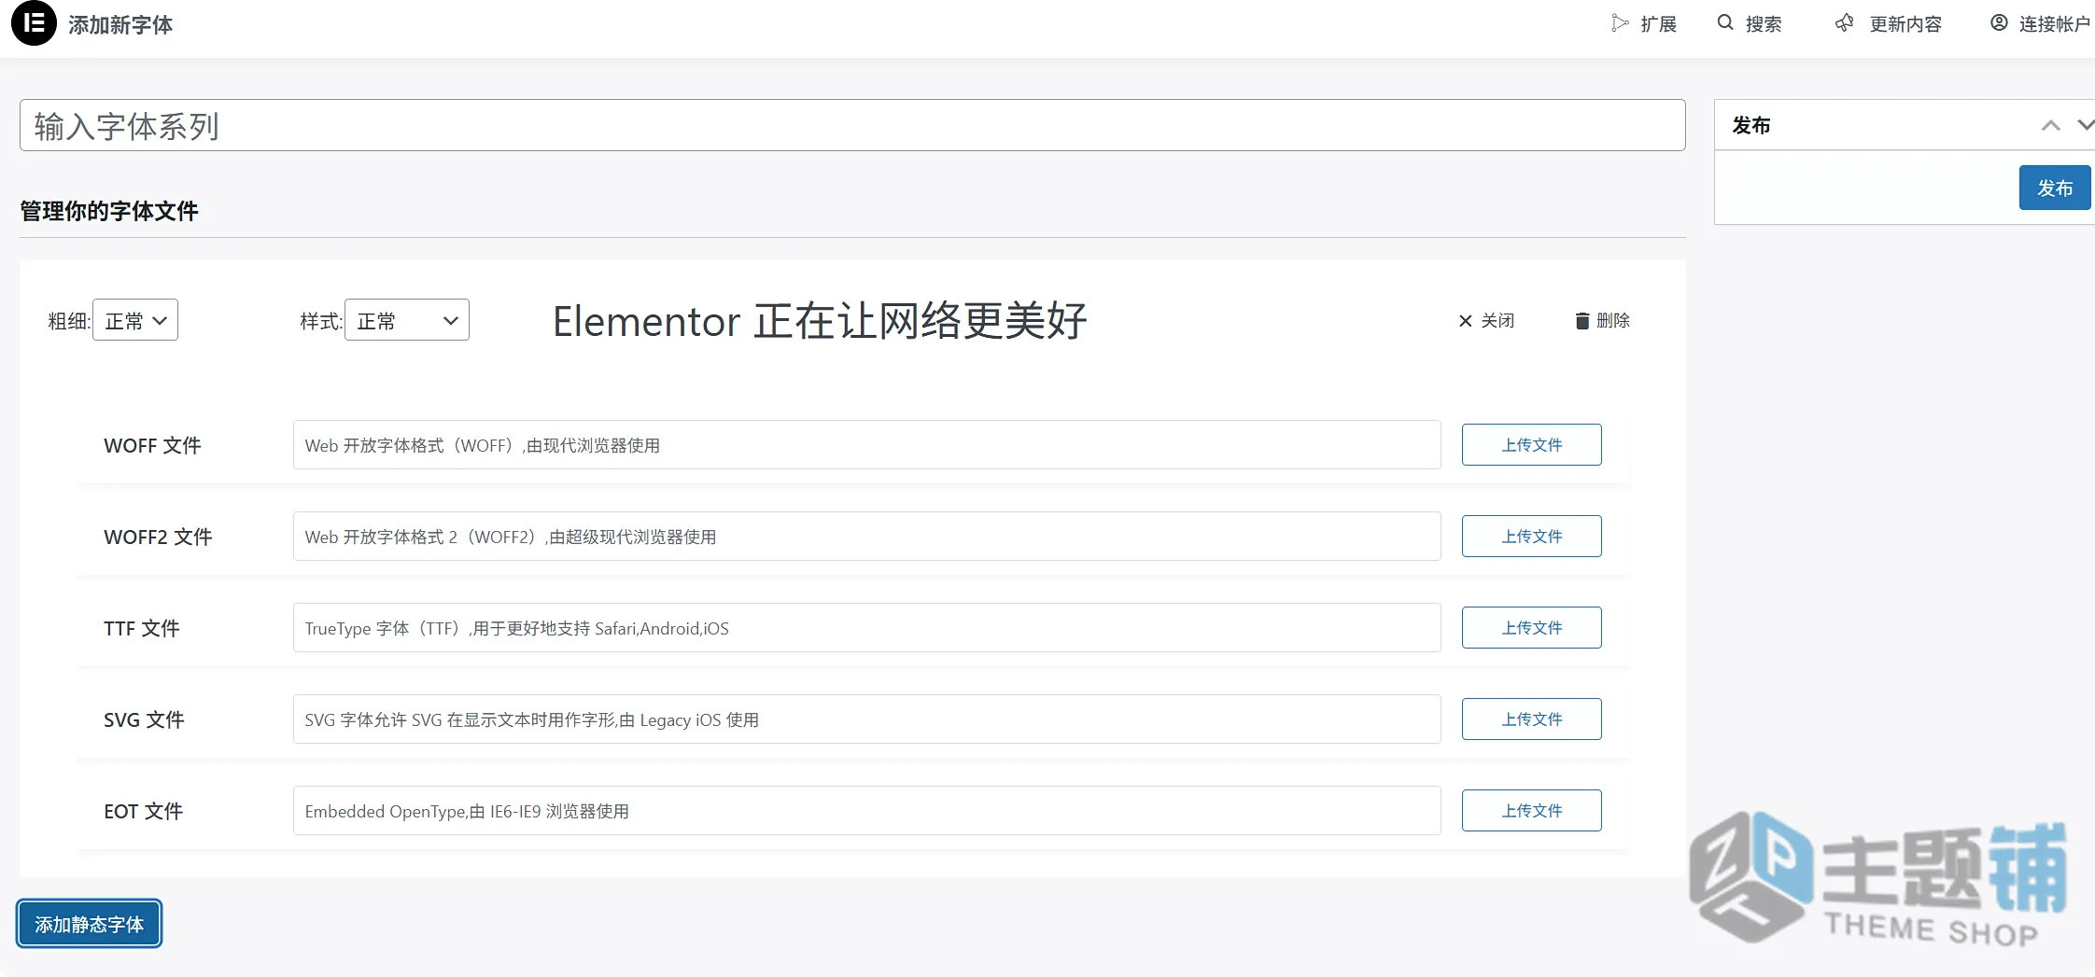Viewport: 2095px width, 977px height.
Task: Click the WOFF2 file URL field
Action: pyautogui.click(x=866, y=537)
